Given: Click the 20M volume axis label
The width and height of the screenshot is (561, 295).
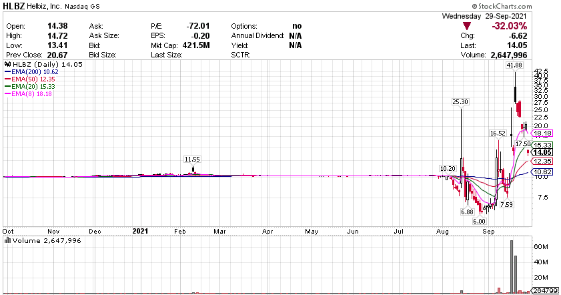Looking at the screenshot, I should point(540,278).
